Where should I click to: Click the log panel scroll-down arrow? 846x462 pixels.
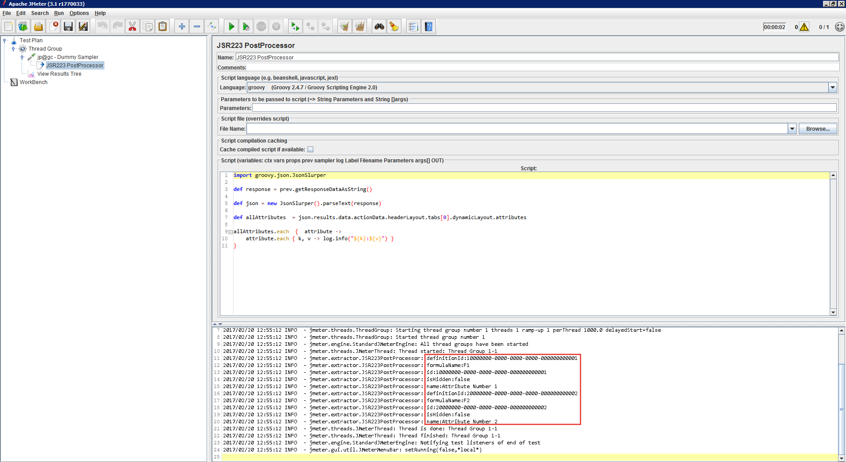842,458
